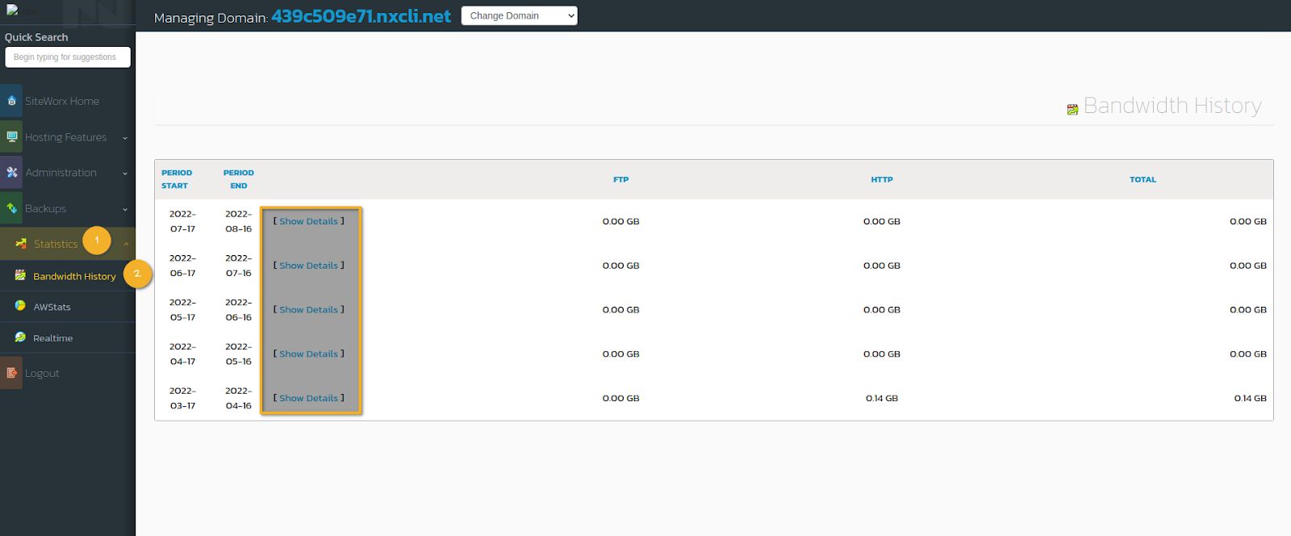Show Details for period starting 2022-05-17
This screenshot has height=536, width=1291.
pos(309,310)
